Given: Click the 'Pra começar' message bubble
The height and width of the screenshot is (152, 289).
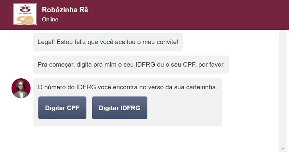Looking at the screenshot, I should pos(131,65).
